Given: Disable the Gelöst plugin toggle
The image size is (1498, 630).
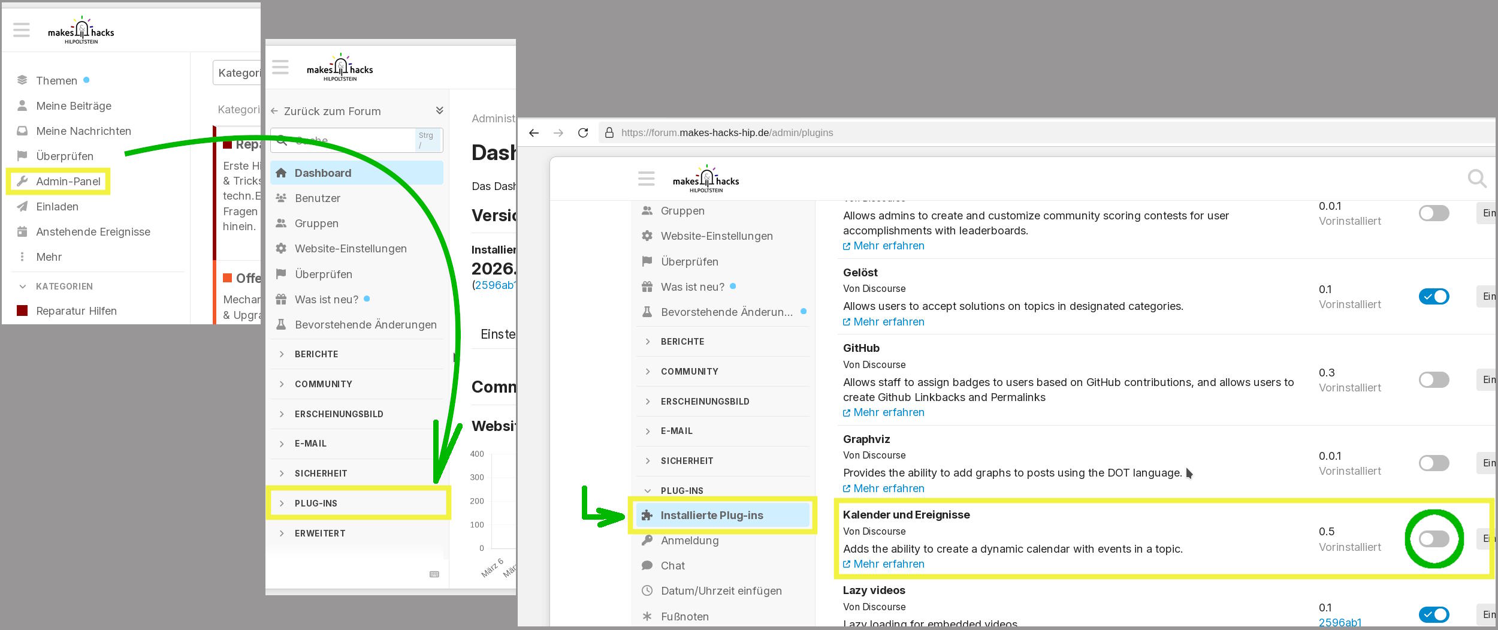Looking at the screenshot, I should point(1433,296).
